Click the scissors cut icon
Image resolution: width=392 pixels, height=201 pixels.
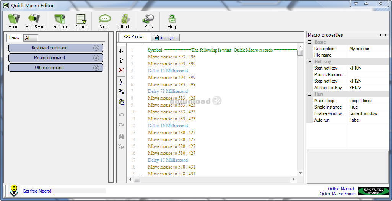[x=121, y=82]
